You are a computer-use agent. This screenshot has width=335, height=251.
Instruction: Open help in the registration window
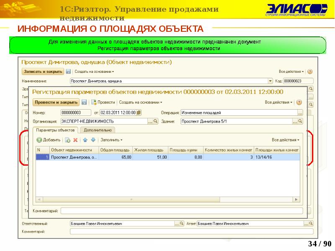click(x=299, y=102)
